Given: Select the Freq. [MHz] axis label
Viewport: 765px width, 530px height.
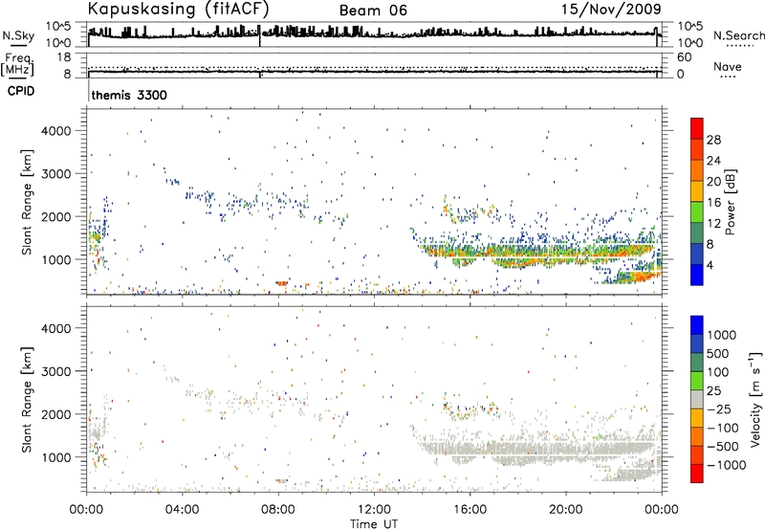Looking at the screenshot, I should pyautogui.click(x=17, y=65).
